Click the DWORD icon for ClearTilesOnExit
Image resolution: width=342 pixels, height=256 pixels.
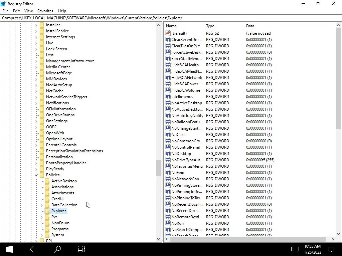[168, 46]
